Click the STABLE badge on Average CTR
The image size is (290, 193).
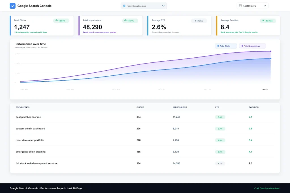pos(199,21)
